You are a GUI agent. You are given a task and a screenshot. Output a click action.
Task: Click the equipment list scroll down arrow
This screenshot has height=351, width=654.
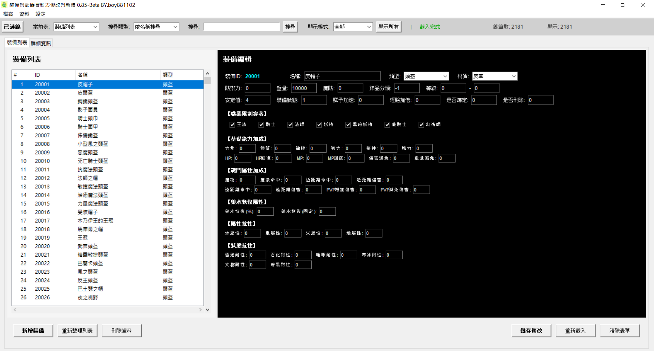[207, 310]
